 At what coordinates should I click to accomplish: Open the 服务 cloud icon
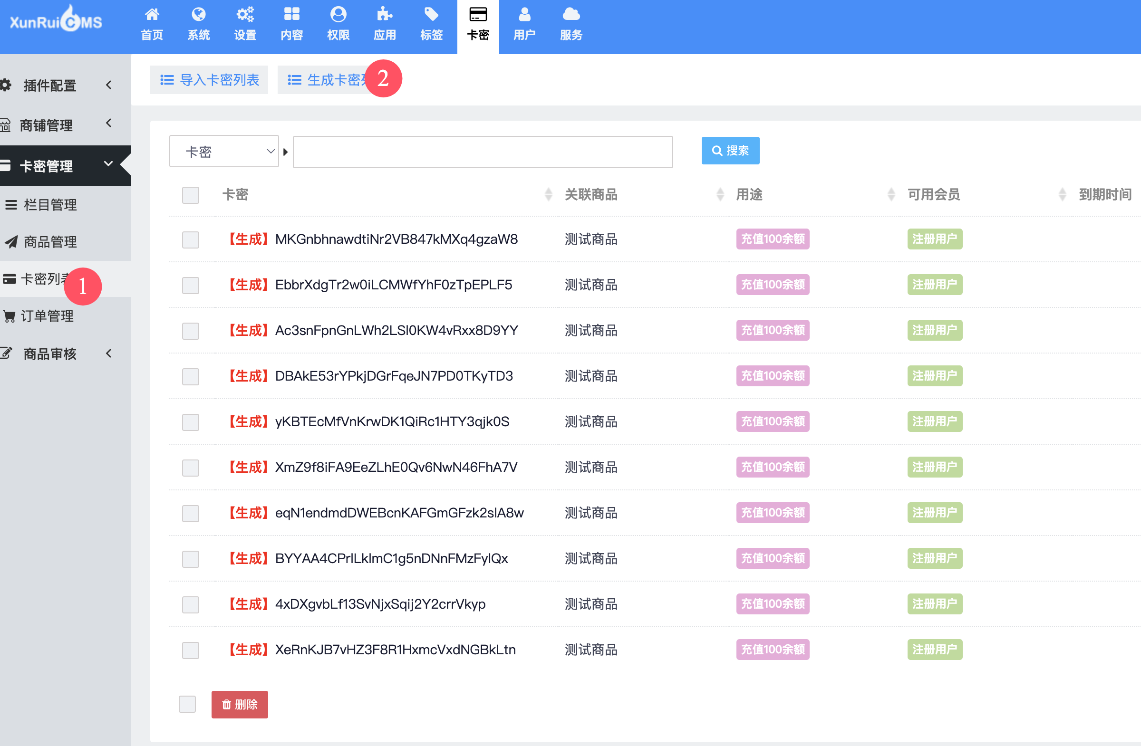(x=570, y=14)
